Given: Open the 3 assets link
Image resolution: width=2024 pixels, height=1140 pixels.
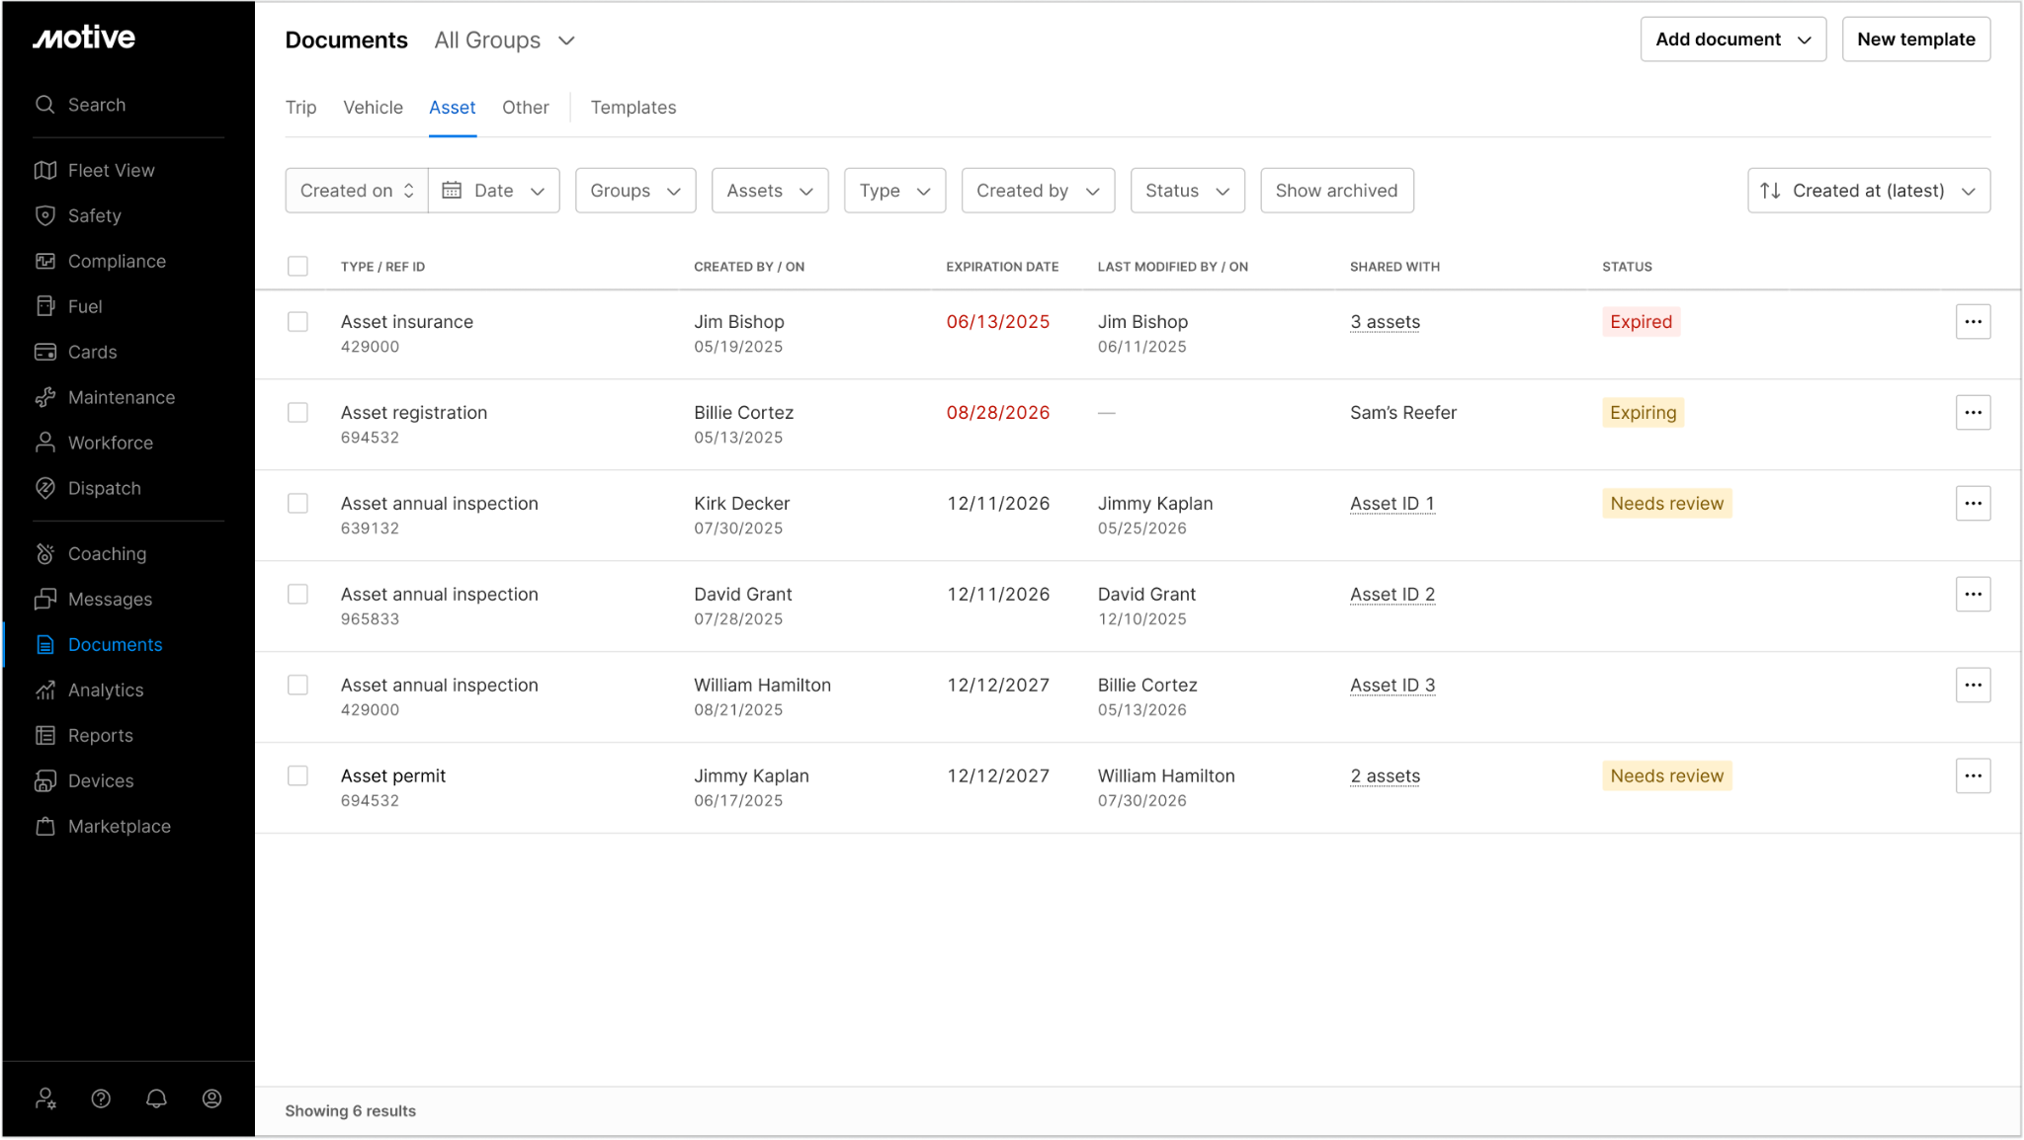Looking at the screenshot, I should click(x=1385, y=322).
